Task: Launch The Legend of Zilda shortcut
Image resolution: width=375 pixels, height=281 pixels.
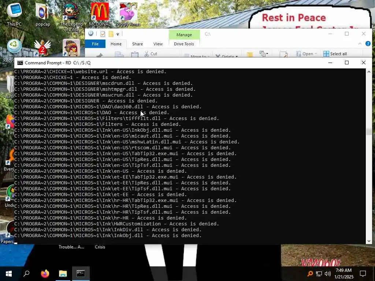Action: (71, 17)
